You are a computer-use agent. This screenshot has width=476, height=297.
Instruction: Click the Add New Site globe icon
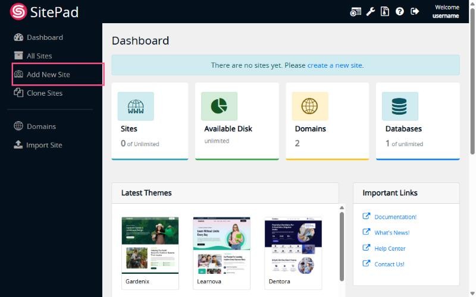click(x=18, y=74)
